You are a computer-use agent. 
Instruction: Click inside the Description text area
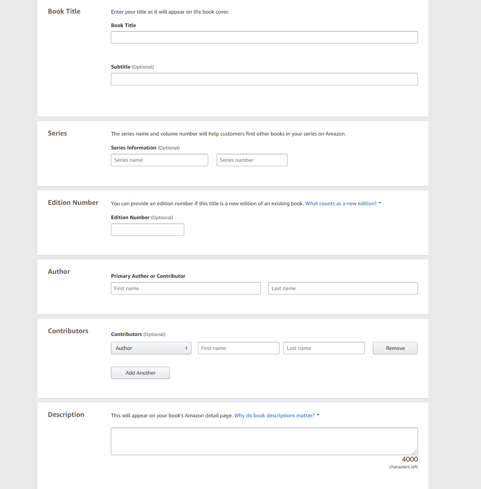point(264,442)
